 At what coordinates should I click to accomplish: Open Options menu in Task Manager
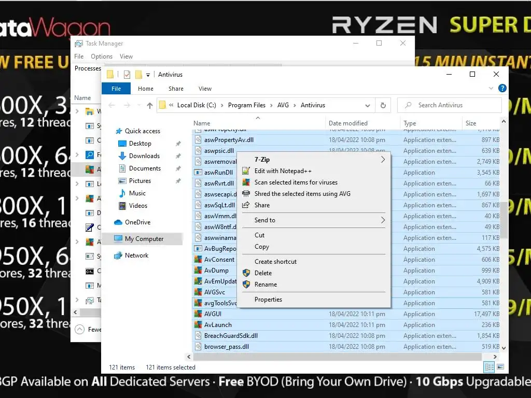tap(101, 56)
